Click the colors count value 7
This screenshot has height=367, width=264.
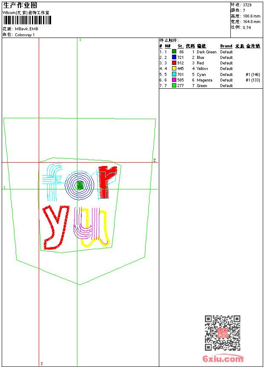244,11
